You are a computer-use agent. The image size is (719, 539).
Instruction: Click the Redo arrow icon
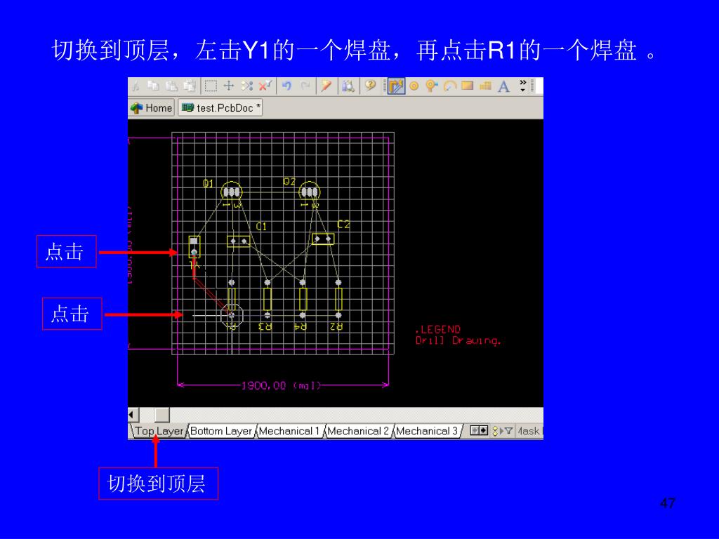(305, 86)
